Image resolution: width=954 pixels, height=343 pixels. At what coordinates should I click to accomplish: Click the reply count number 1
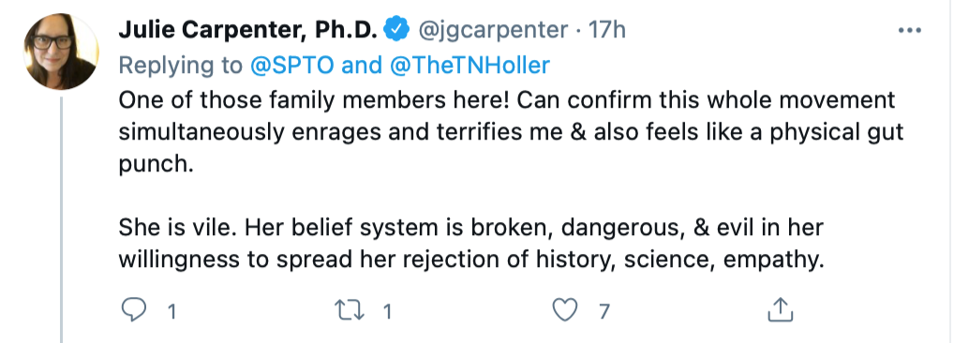pyautogui.click(x=171, y=312)
